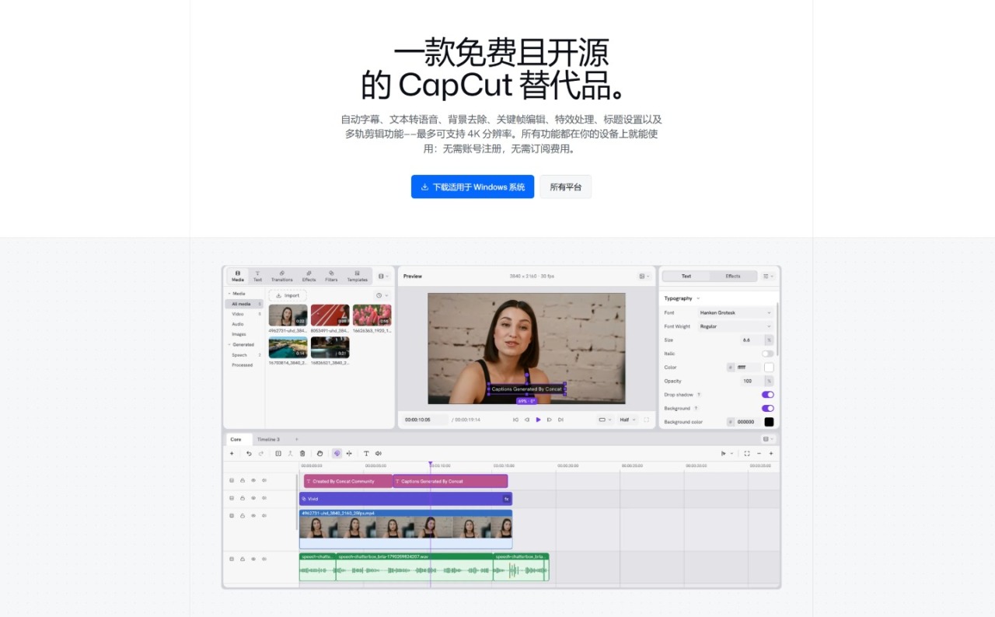995x617 pixels.
Task: Lock the audio speech track
Action: 243,559
